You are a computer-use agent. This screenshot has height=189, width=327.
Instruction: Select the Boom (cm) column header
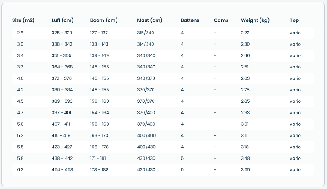click(x=104, y=20)
